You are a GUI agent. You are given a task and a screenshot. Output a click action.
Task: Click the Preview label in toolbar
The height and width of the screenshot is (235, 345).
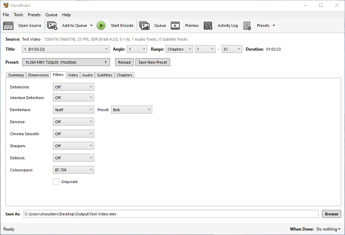[192, 25]
